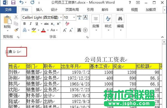Open font color dropdown arrow
This screenshot has width=167, height=108.
tap(48, 30)
